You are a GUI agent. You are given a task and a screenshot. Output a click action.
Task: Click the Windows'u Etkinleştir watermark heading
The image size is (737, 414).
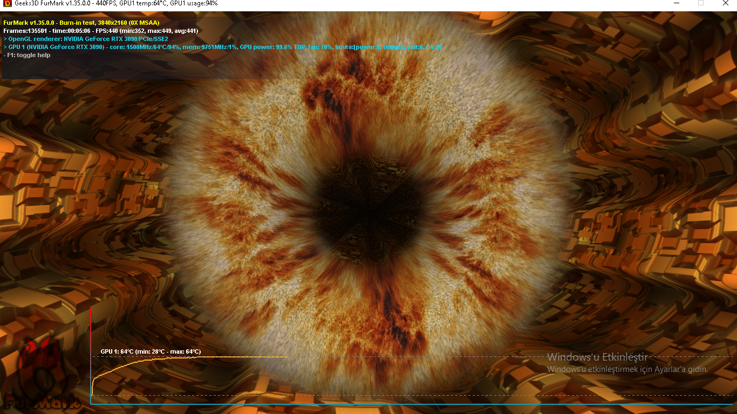[x=597, y=357]
